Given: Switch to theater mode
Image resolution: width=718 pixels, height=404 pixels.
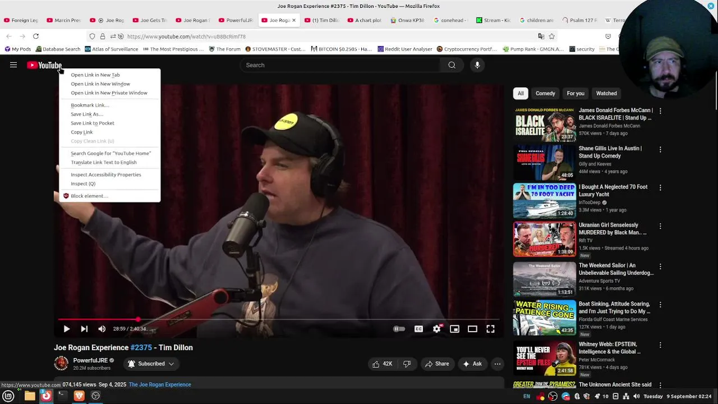Looking at the screenshot, I should click(472, 329).
